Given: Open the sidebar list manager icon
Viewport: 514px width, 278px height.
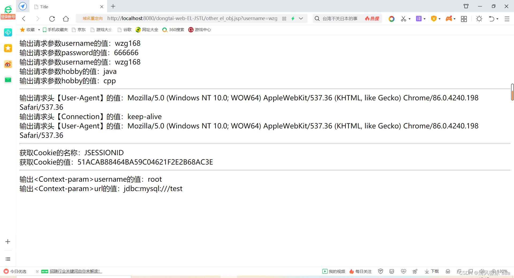Looking at the screenshot, I should (x=8, y=259).
